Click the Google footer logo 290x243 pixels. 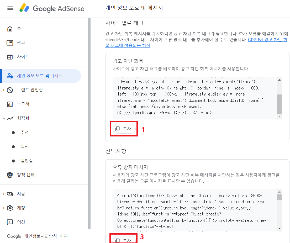coord(14,236)
